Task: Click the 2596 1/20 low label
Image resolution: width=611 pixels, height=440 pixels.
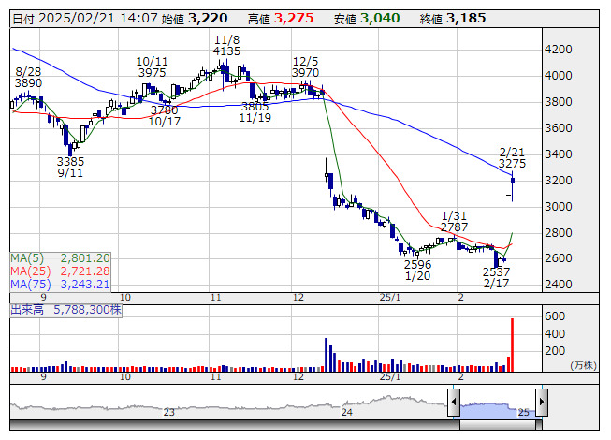Action: [417, 270]
